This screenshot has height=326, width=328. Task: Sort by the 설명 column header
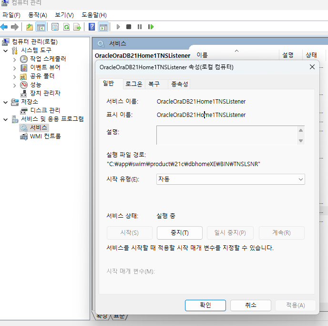point(291,55)
